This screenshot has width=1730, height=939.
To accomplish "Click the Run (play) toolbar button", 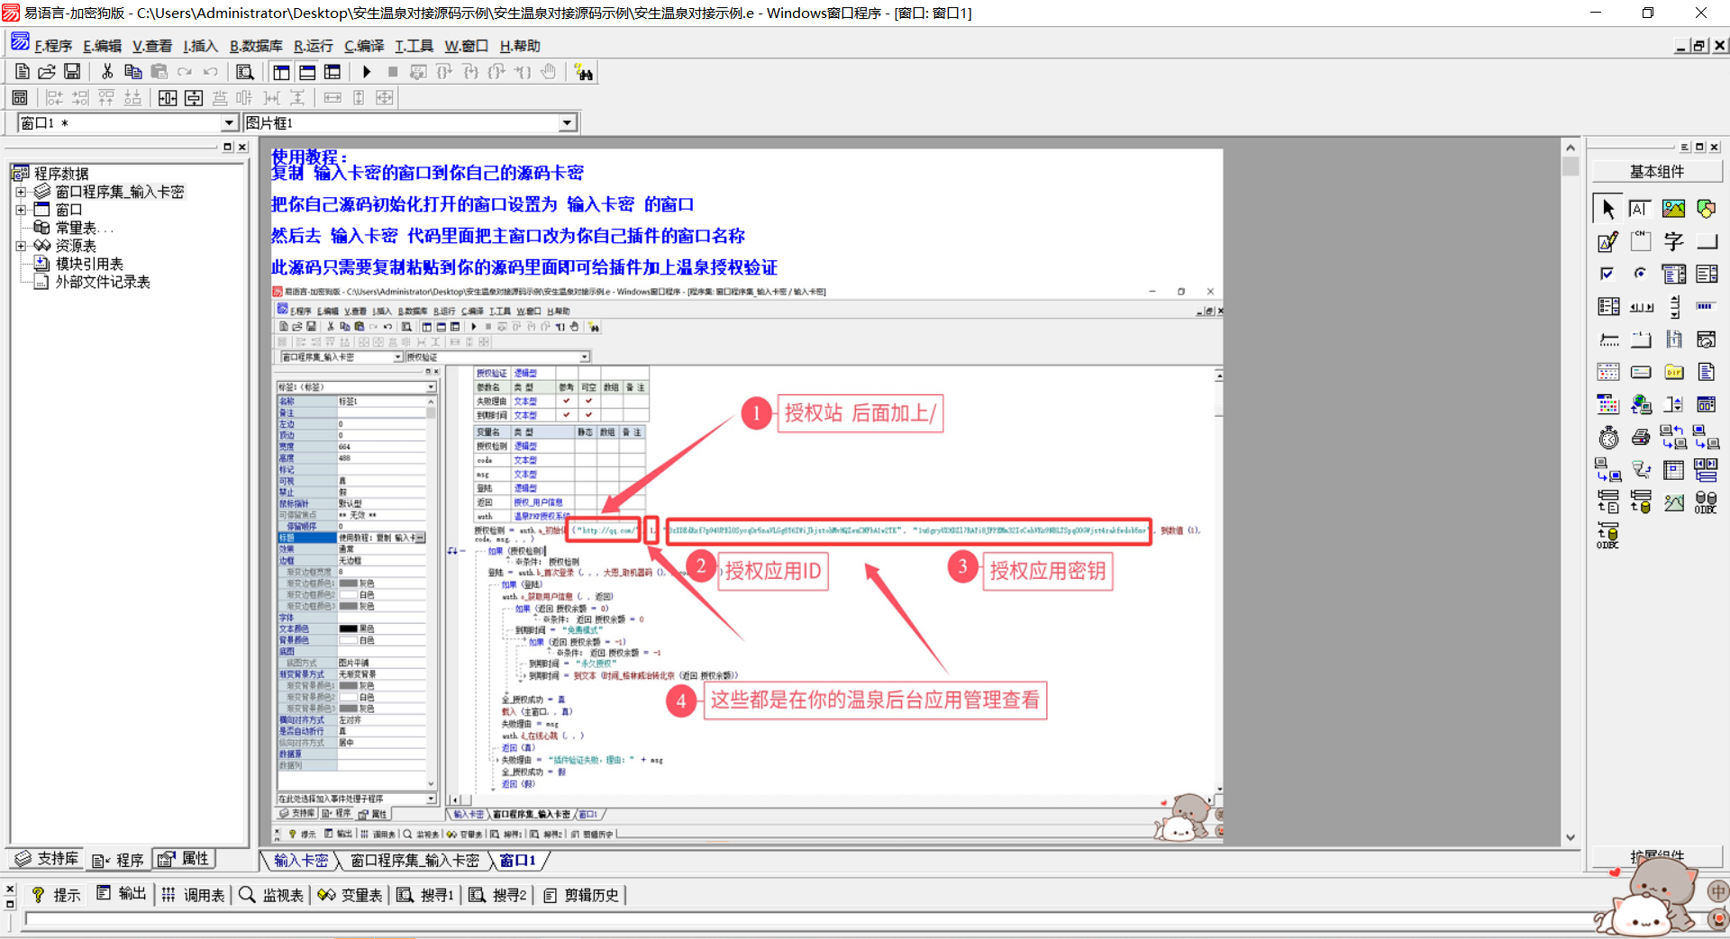I will coord(366,72).
